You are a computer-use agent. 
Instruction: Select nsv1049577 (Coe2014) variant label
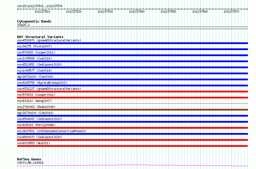click(35, 71)
